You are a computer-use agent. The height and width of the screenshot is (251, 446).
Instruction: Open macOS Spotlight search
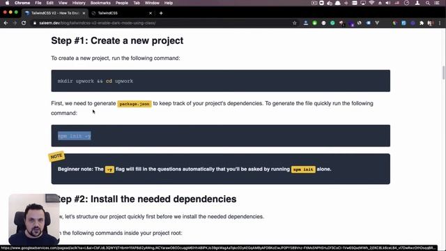coord(427,3)
